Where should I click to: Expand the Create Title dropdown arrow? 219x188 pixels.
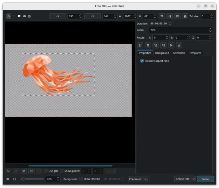pos(194,179)
